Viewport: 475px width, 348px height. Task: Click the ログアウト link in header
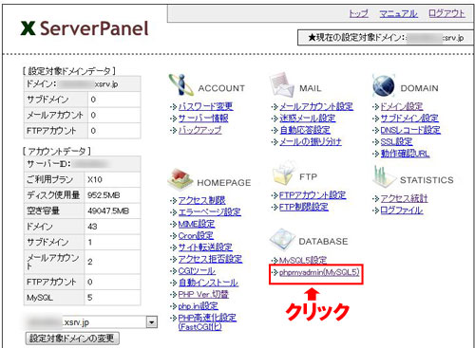pyautogui.click(x=446, y=13)
